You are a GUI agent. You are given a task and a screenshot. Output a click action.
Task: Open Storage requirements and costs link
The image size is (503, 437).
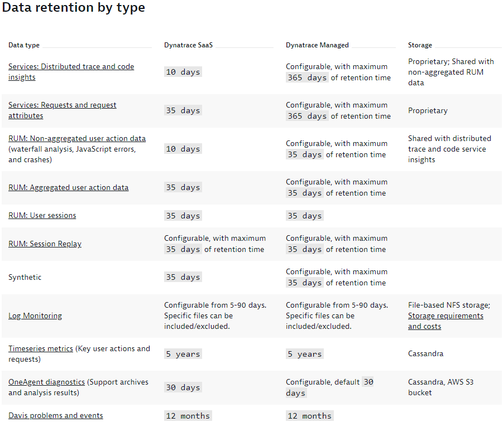tap(445, 316)
